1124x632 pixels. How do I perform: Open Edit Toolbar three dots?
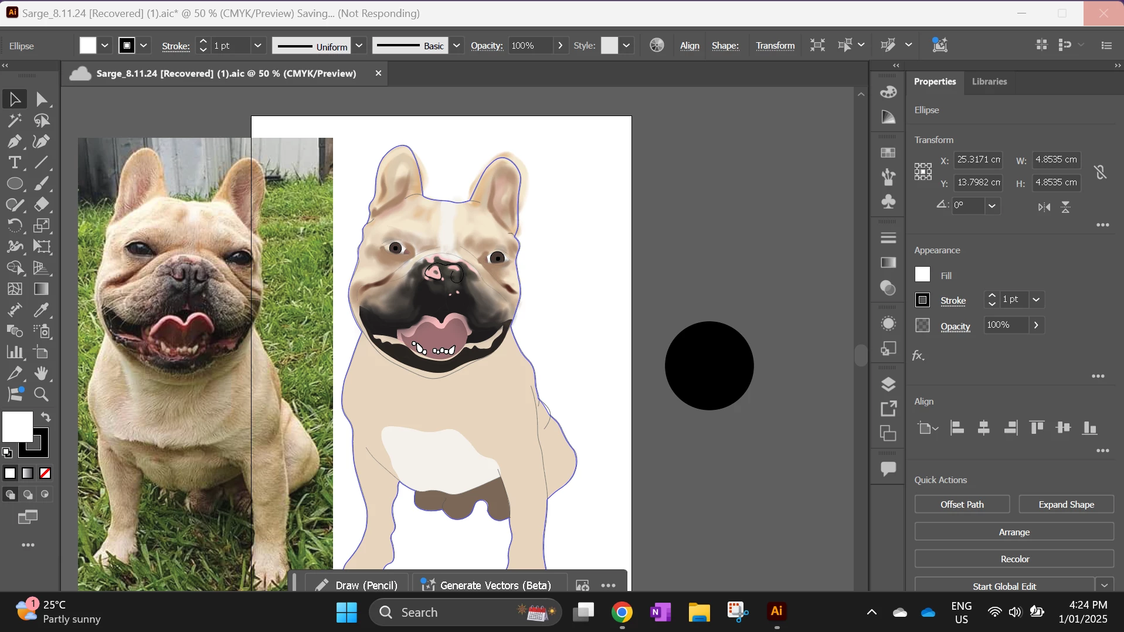(x=28, y=545)
